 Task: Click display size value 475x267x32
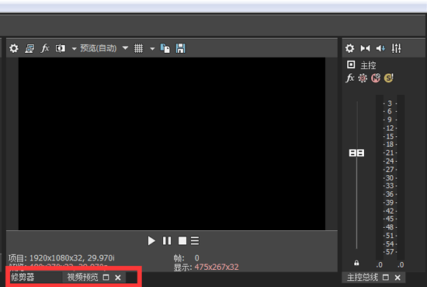pos(217,267)
